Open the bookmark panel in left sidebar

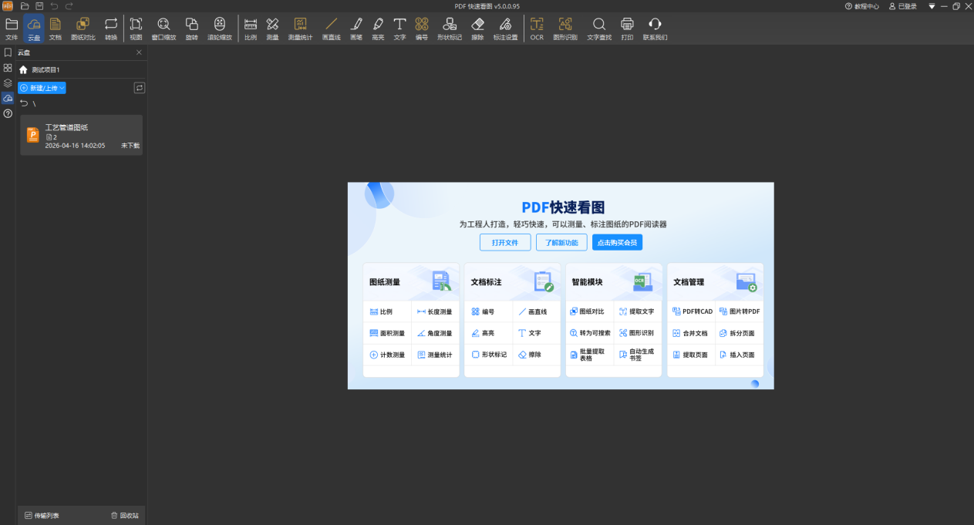(x=8, y=52)
